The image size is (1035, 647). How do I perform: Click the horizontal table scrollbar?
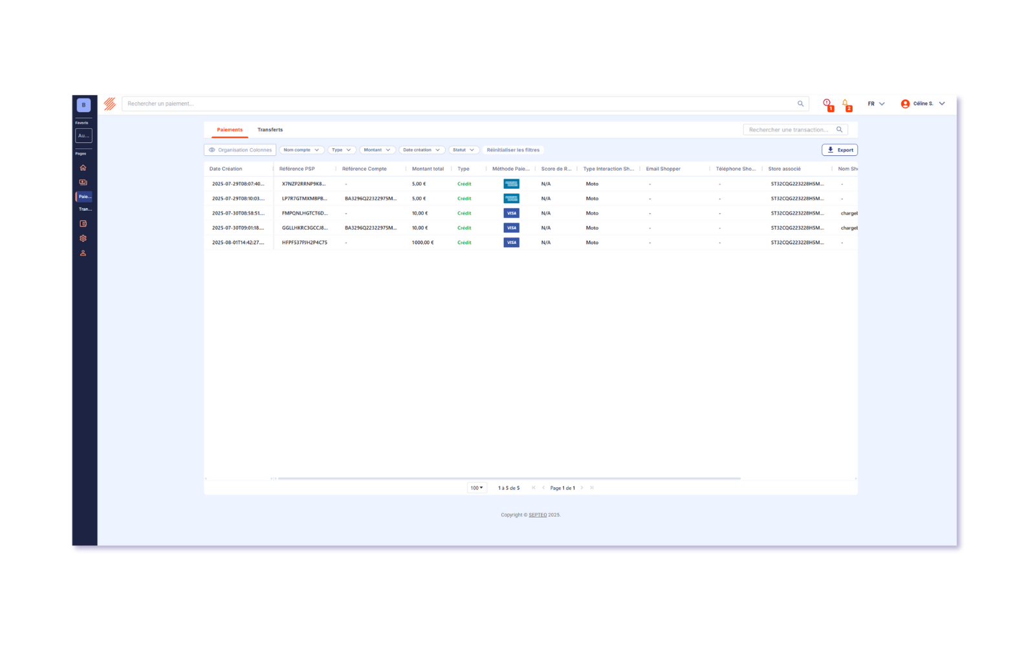click(x=508, y=478)
